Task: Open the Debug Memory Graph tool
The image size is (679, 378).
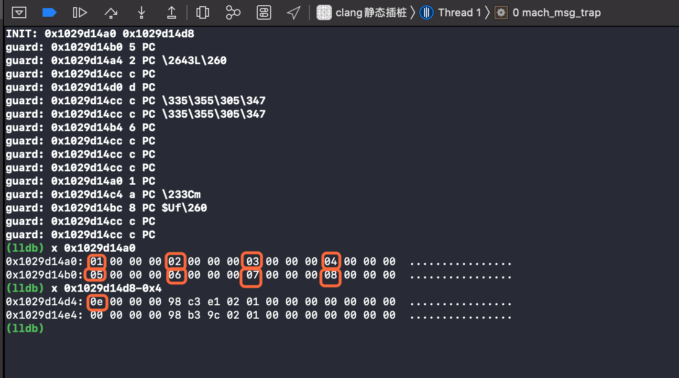Action: click(x=233, y=12)
